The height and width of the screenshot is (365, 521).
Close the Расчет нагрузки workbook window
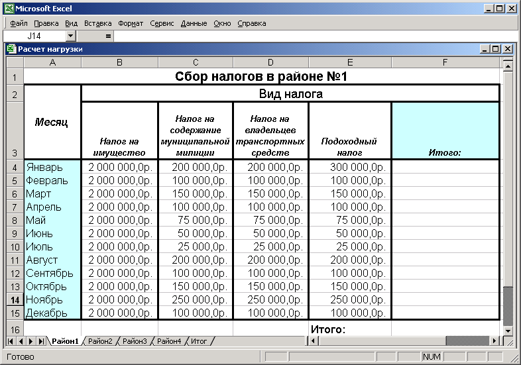[x=507, y=49]
